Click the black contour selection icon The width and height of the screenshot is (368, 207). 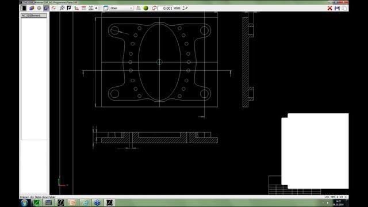(x=69, y=8)
